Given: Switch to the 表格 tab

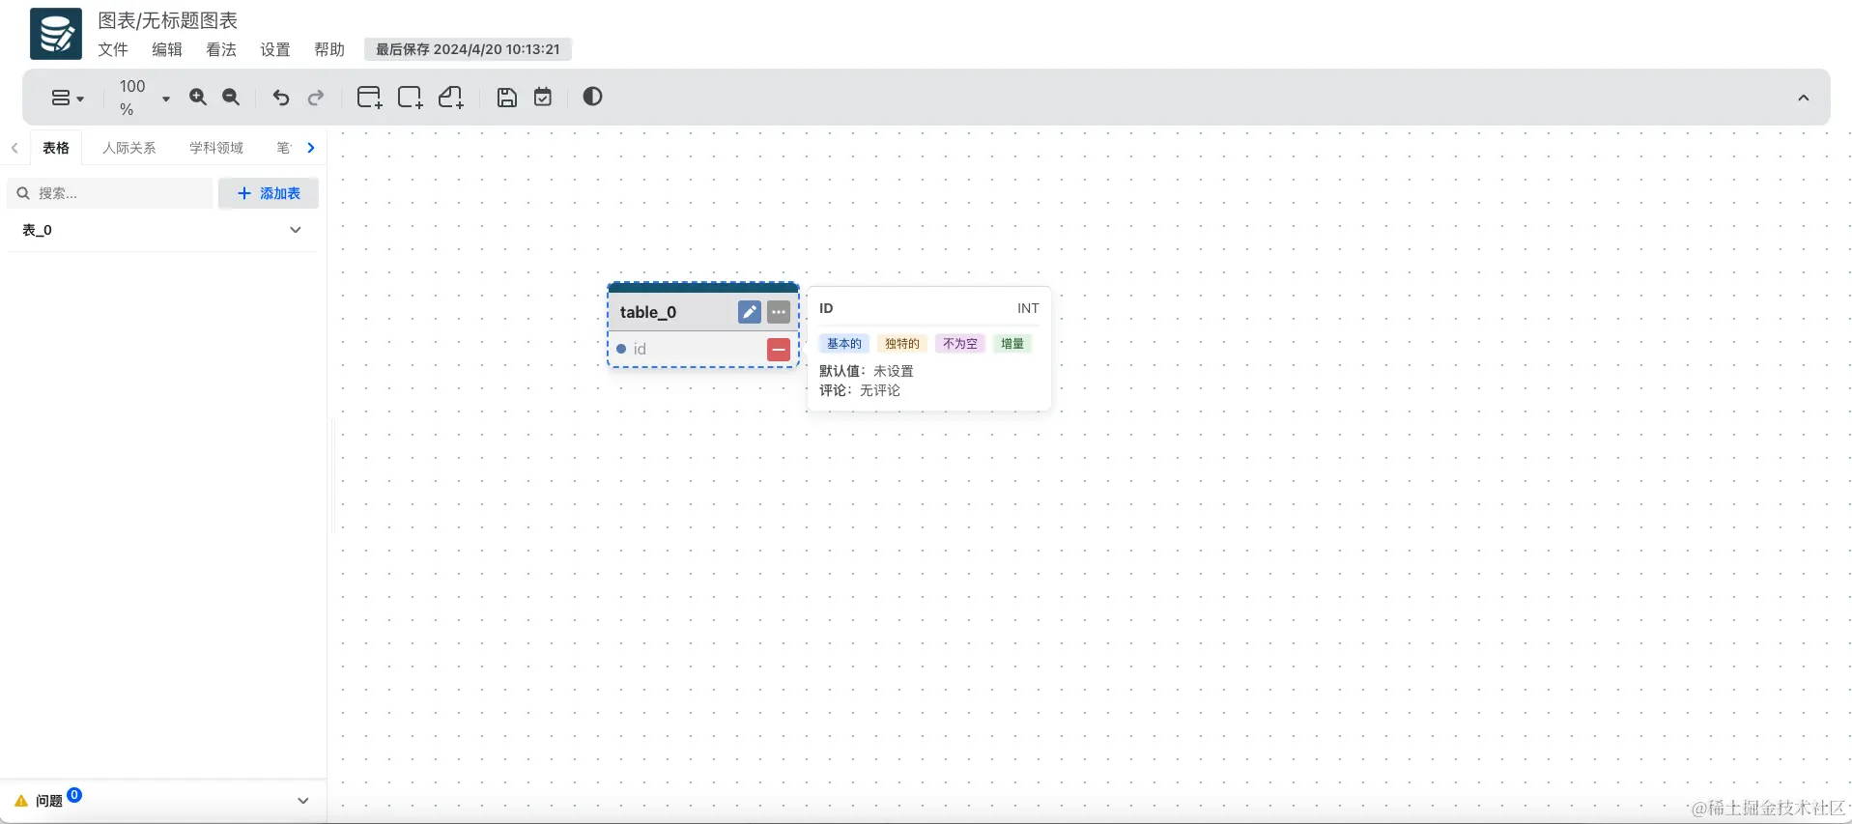Looking at the screenshot, I should (56, 148).
